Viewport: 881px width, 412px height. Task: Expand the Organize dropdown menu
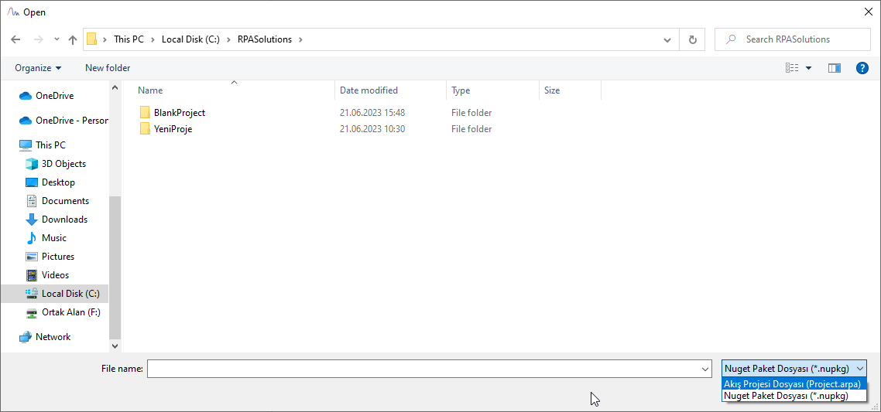pyautogui.click(x=38, y=68)
